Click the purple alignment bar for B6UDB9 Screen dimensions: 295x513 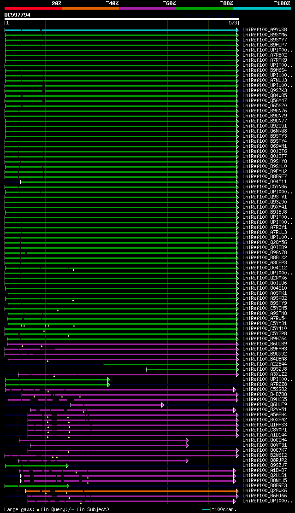(123, 344)
